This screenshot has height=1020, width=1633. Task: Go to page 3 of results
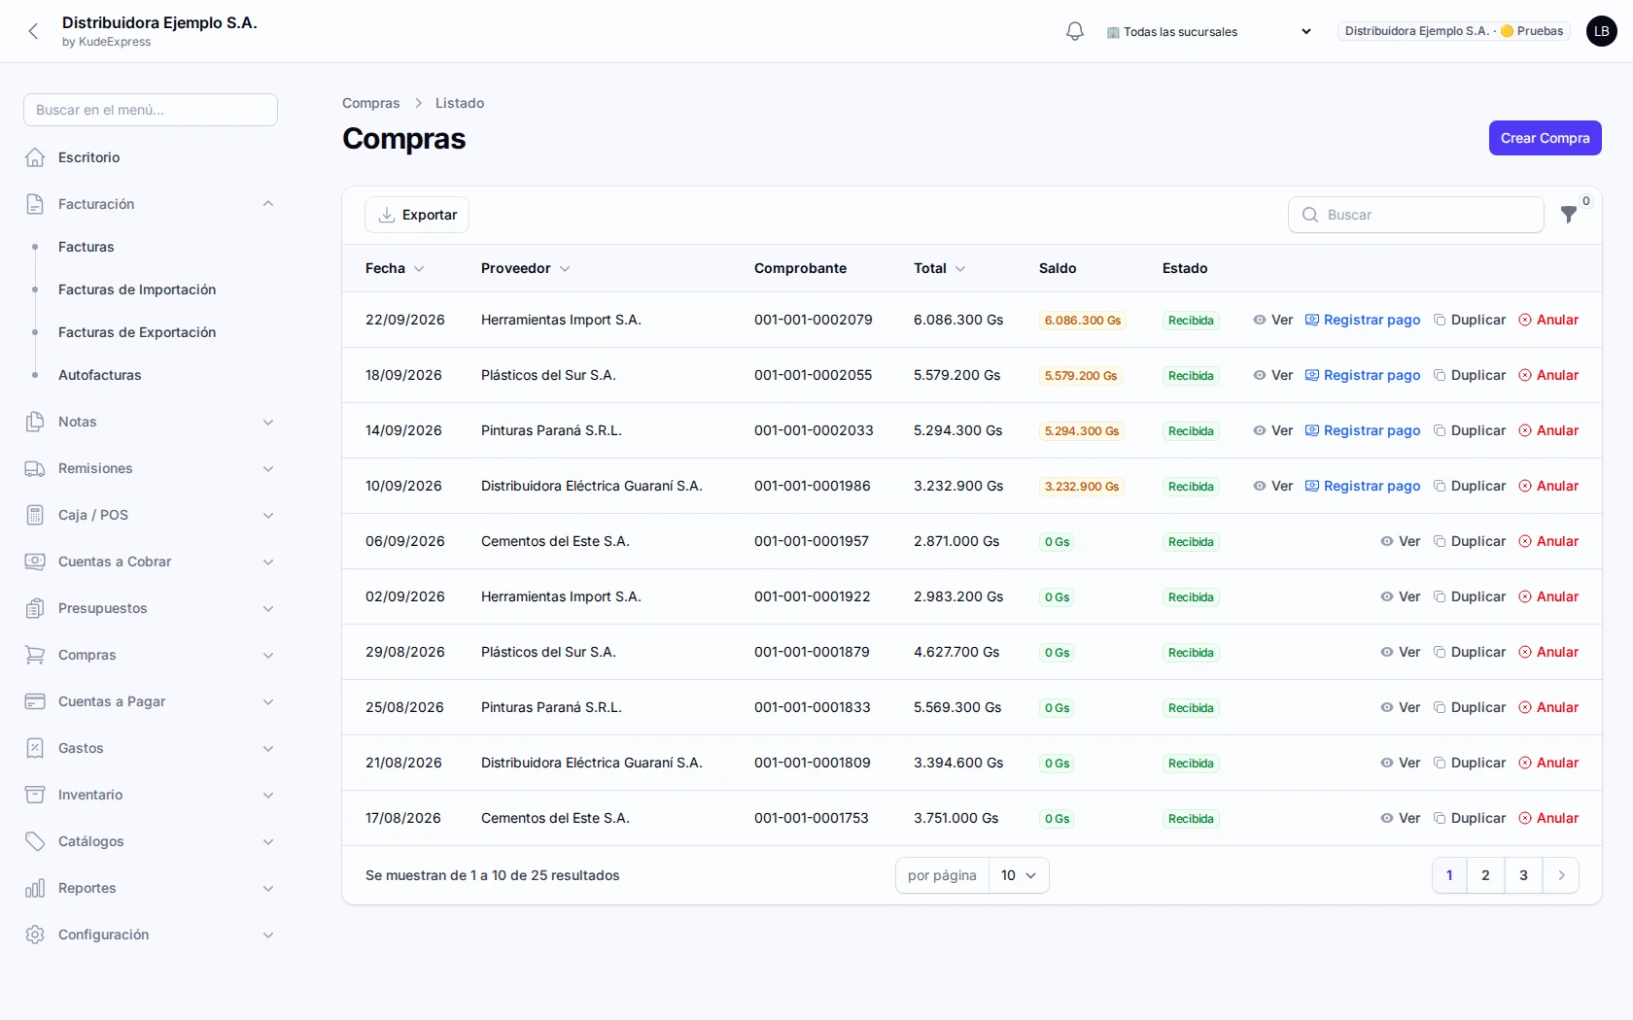pos(1523,875)
